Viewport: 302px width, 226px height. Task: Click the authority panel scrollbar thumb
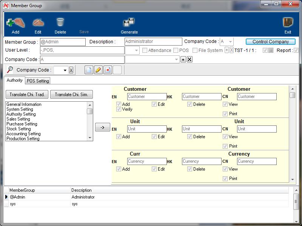click(292, 95)
